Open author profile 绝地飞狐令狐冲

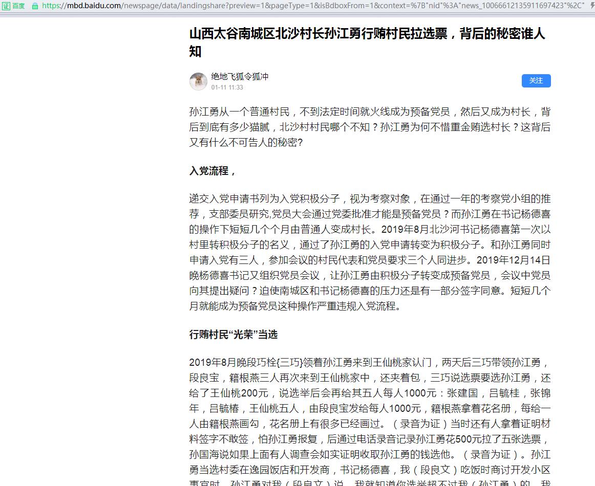point(240,76)
